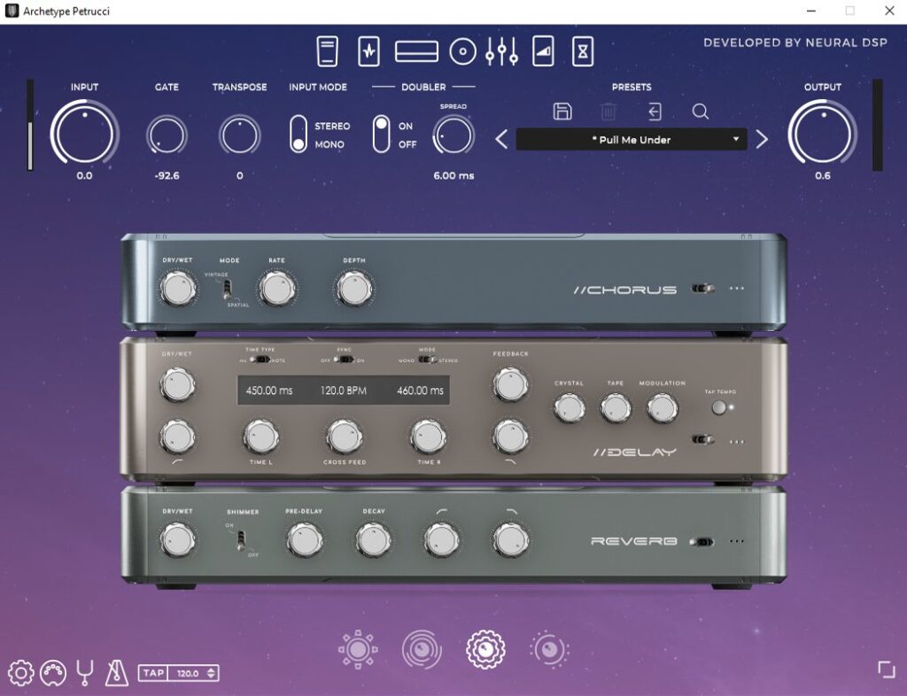Viewport: 907px width, 696px height.
Task: Click the Delay Time R knob
Action: (428, 437)
